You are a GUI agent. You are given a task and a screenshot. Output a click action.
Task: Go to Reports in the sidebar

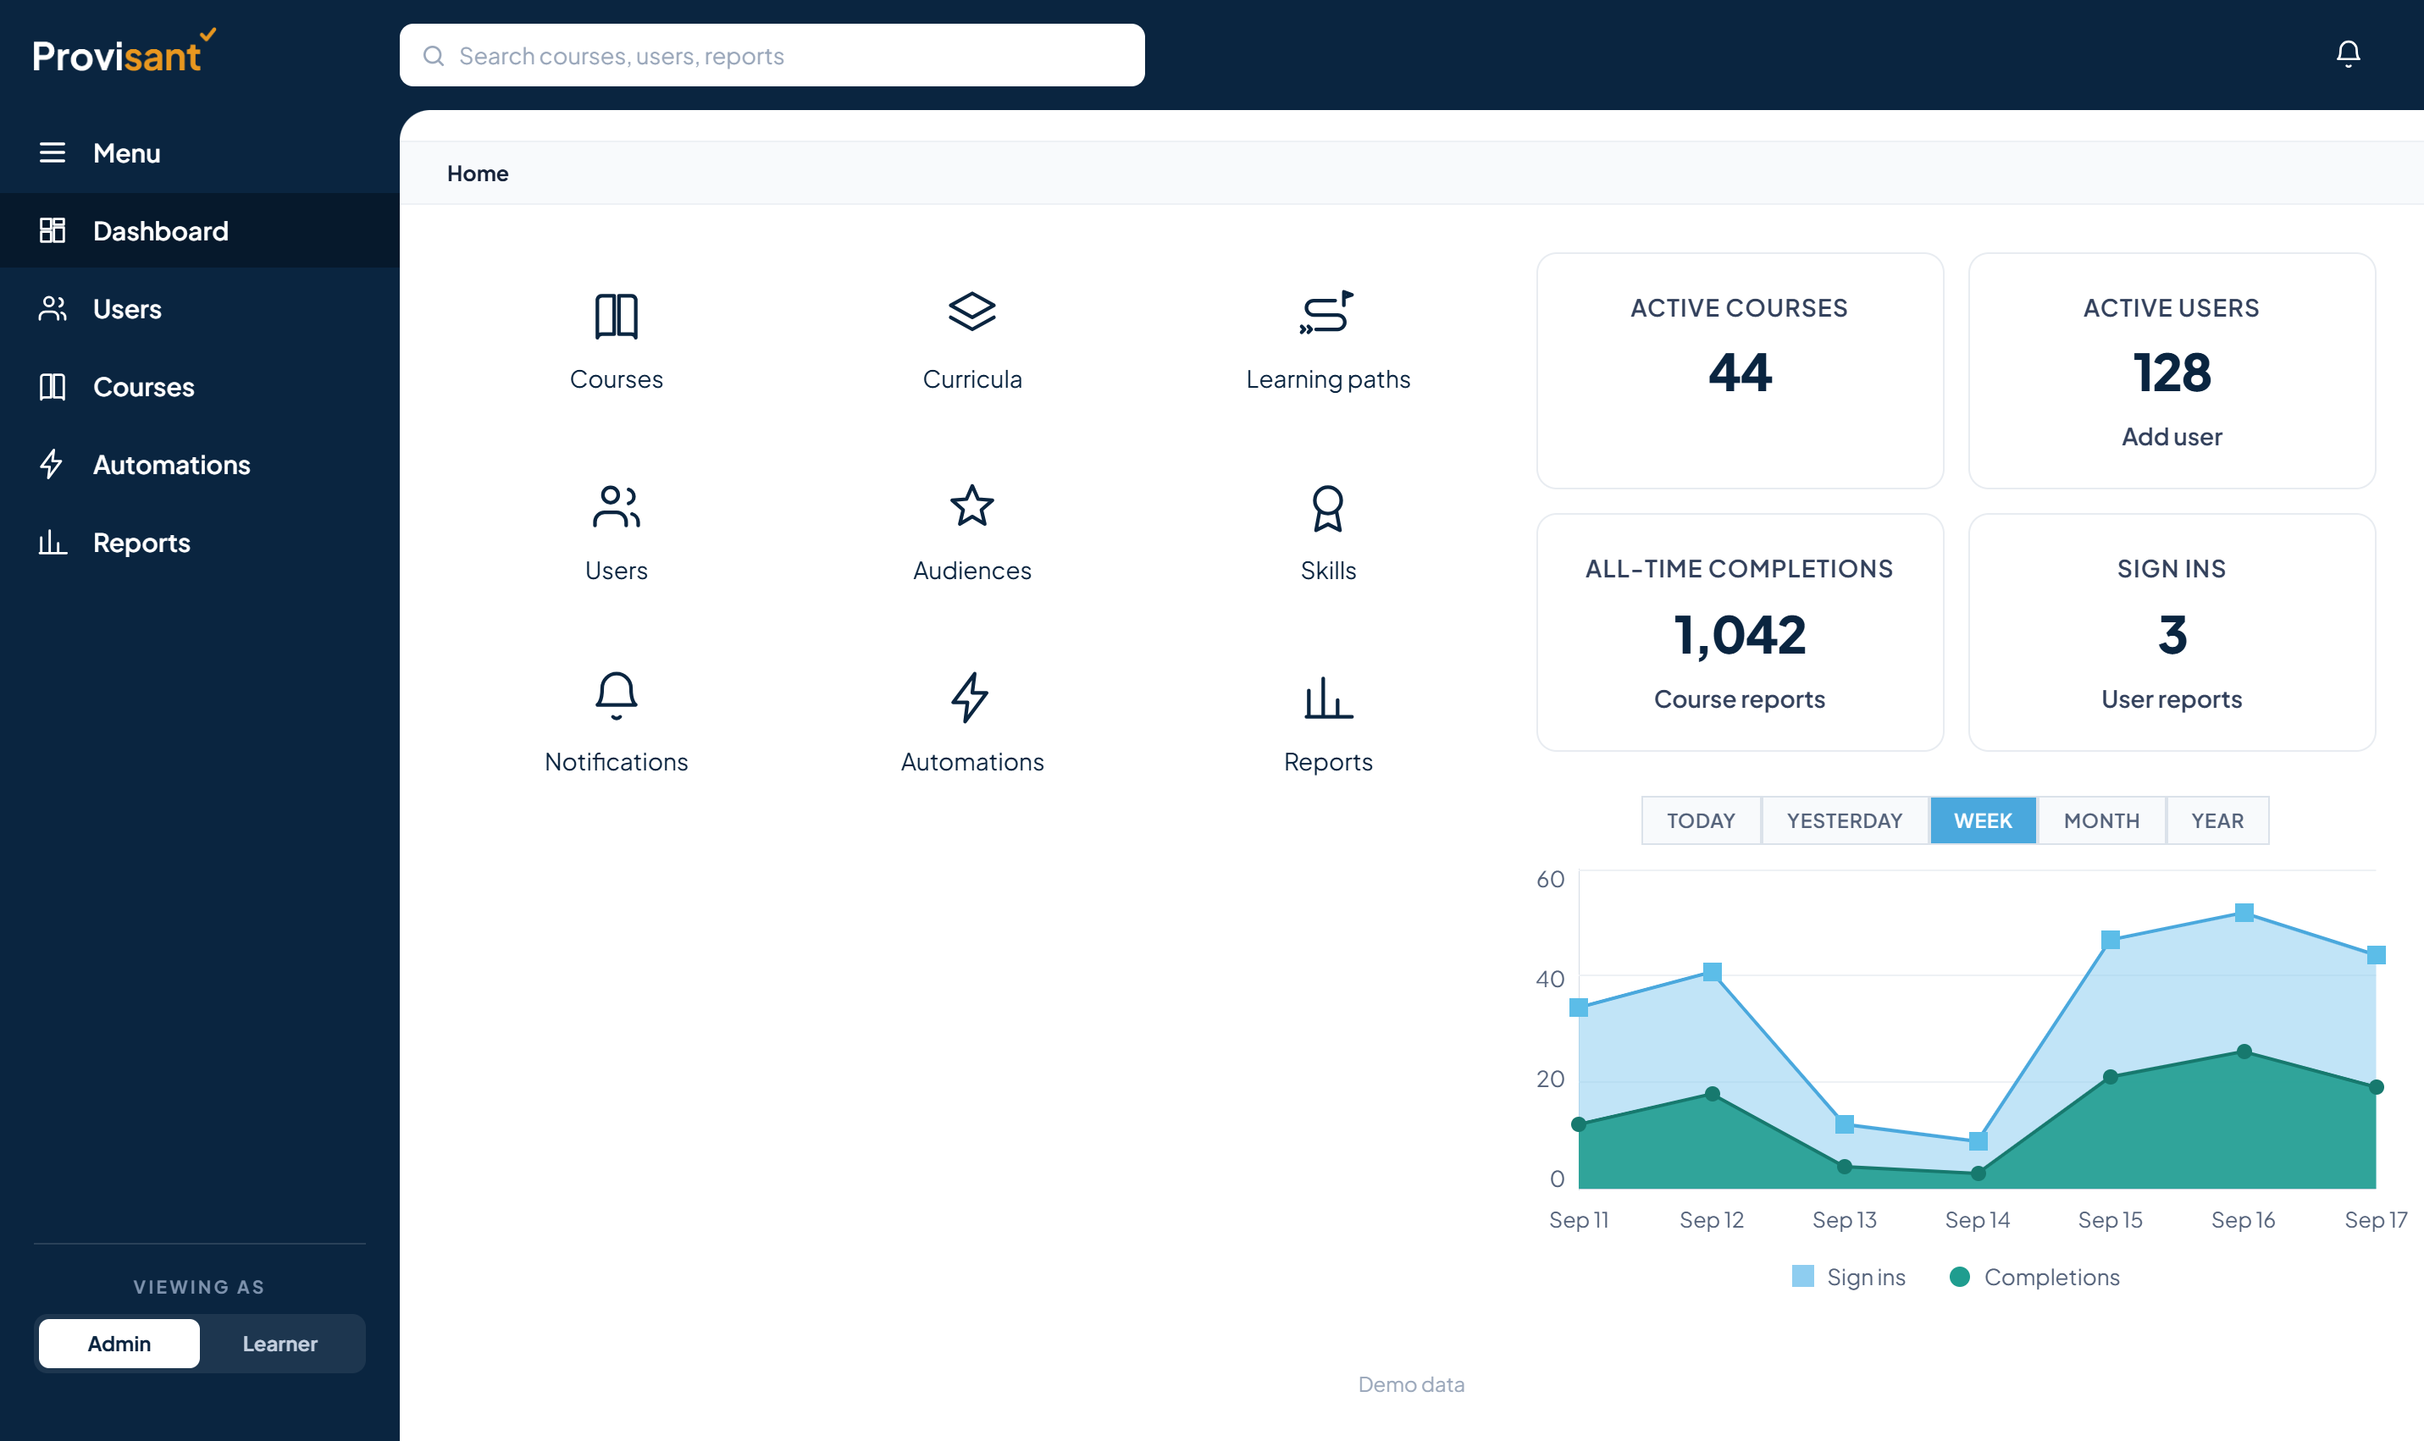coord(199,542)
